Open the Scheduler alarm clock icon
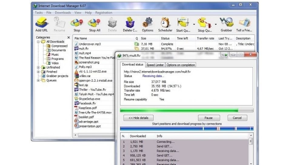The height and width of the screenshot is (165, 294). [x=165, y=22]
